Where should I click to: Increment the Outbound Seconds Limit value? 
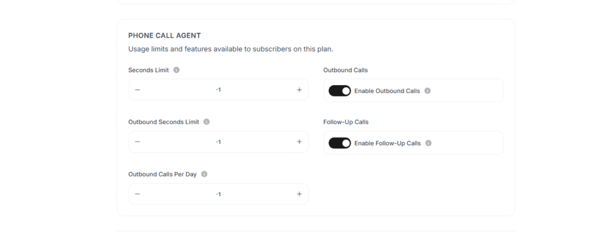tap(300, 142)
